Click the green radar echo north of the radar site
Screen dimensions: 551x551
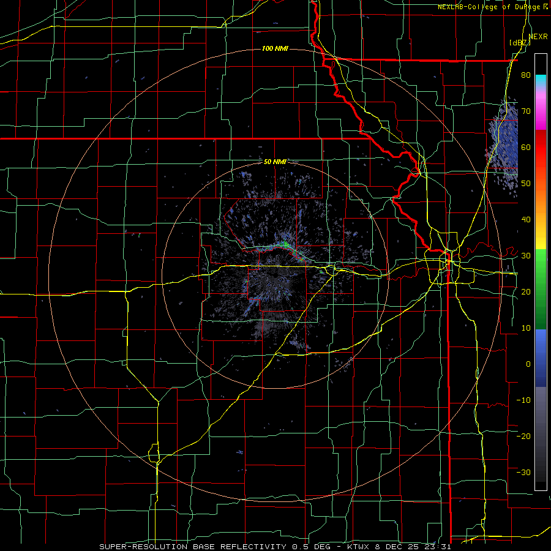[285, 243]
